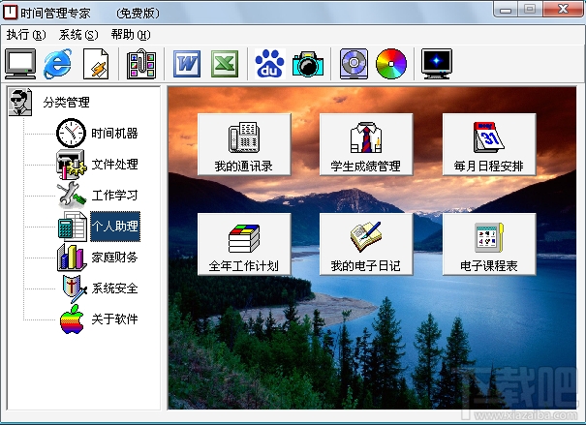Select 系统安全 in the tree

pyautogui.click(x=114, y=288)
